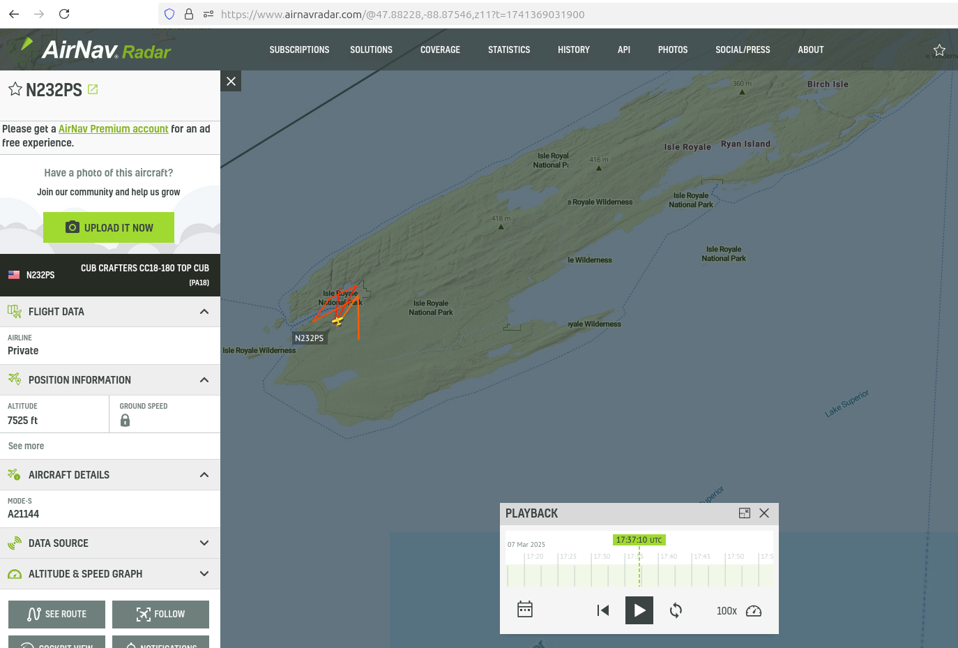Go to the Coverage page

click(x=440, y=50)
